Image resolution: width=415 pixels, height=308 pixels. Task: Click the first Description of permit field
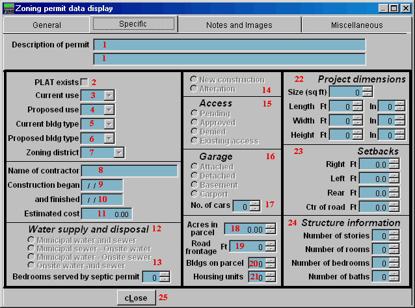pyautogui.click(x=229, y=45)
